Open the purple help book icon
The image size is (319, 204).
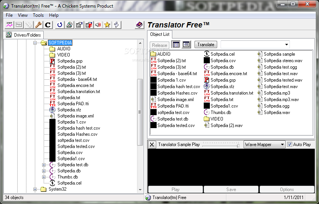(139, 25)
